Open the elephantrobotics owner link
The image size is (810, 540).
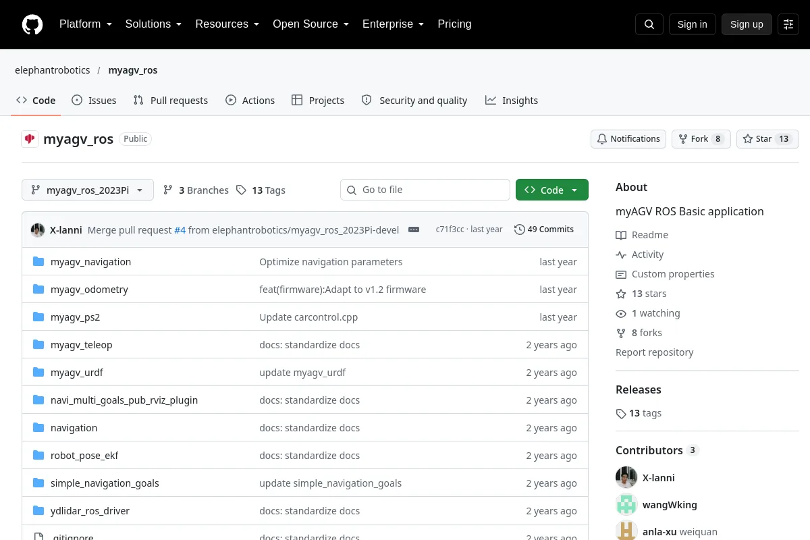[53, 70]
